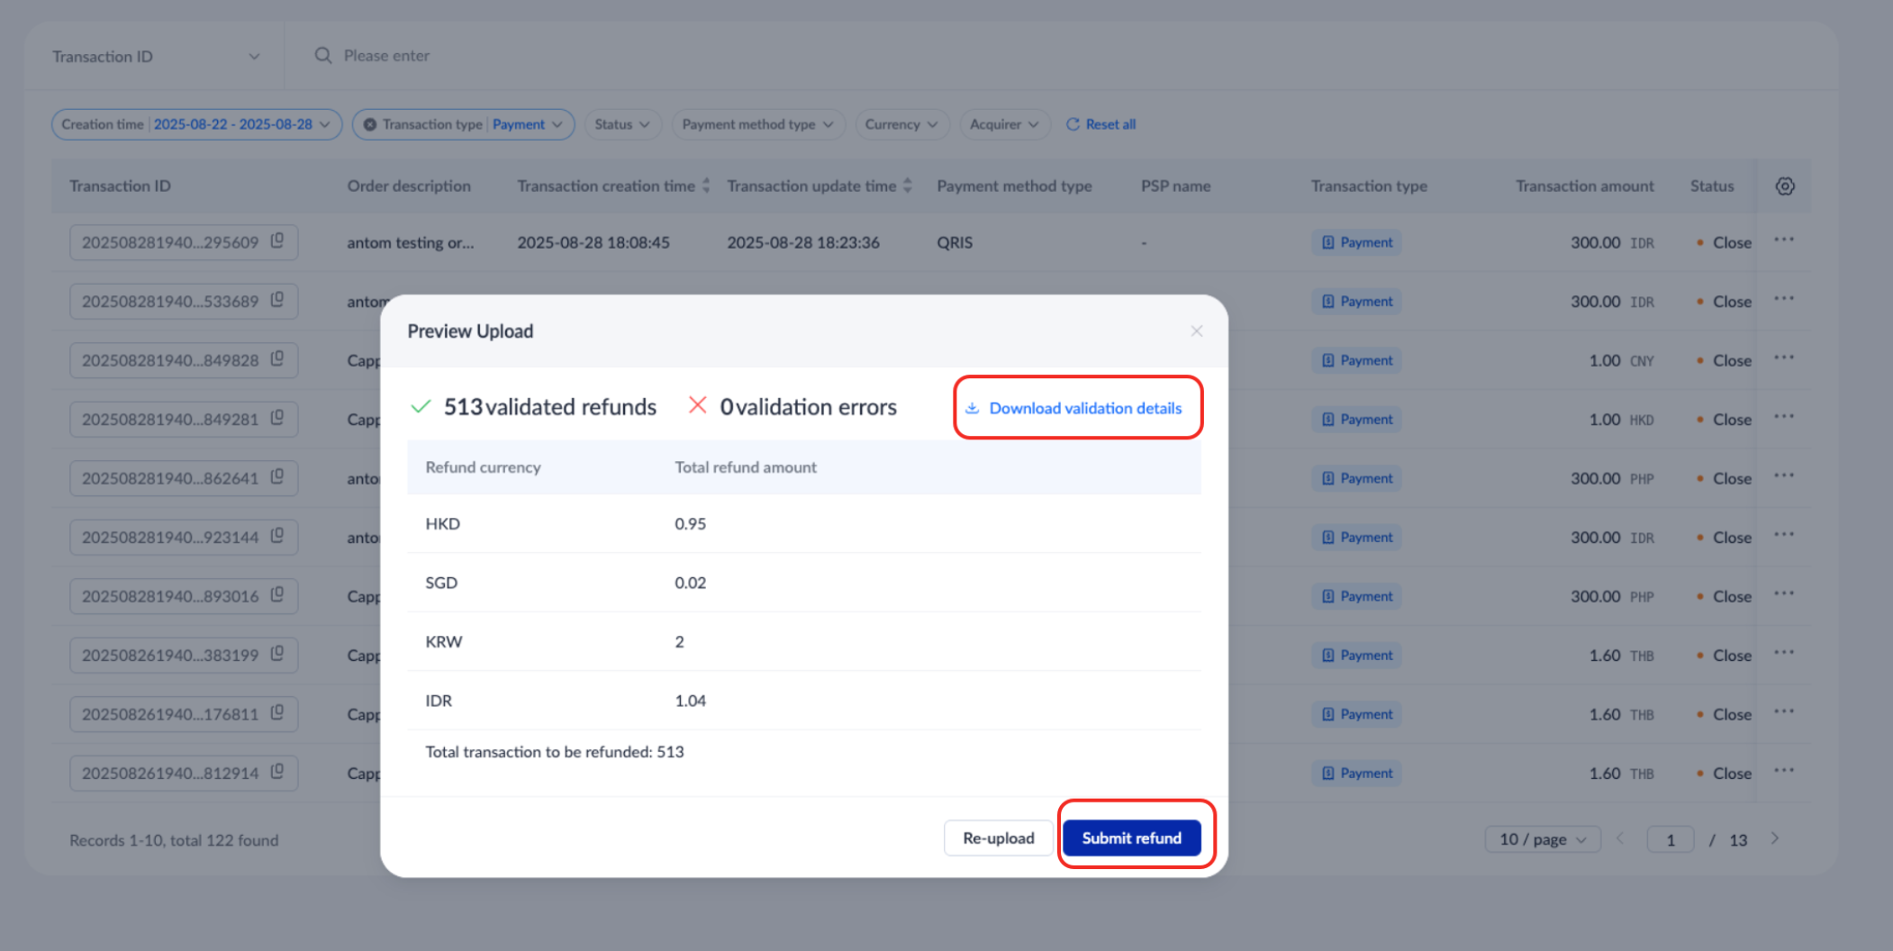Copy transaction ID ending in 812914
Image resolution: width=1893 pixels, height=951 pixels.
pyautogui.click(x=277, y=772)
